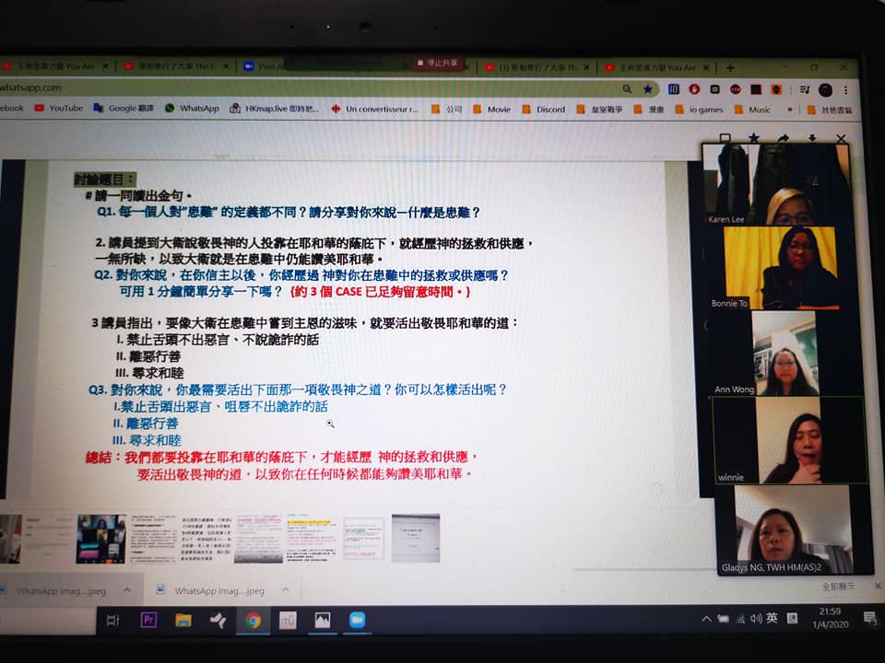This screenshot has width=885, height=663.
Task: Show hidden system tray icons
Action: point(707,619)
